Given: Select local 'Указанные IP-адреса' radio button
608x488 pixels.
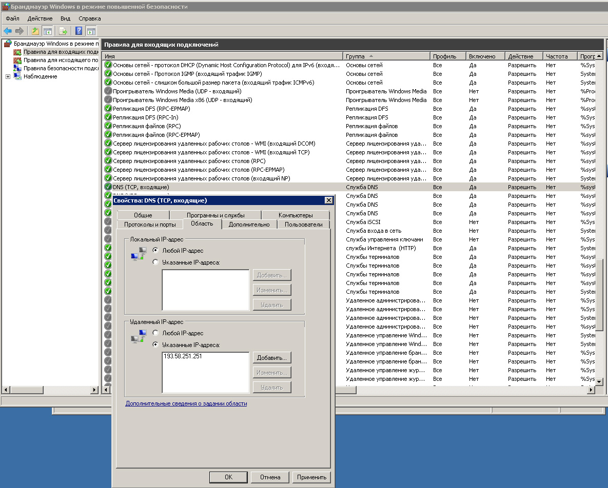Looking at the screenshot, I should (155, 262).
